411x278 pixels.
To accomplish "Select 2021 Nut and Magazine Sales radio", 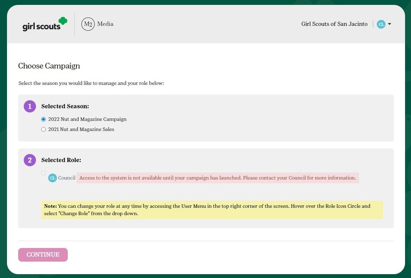I will [44, 129].
